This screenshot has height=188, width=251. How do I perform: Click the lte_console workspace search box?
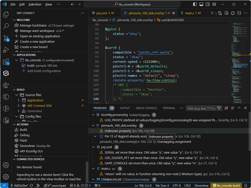[132, 4]
